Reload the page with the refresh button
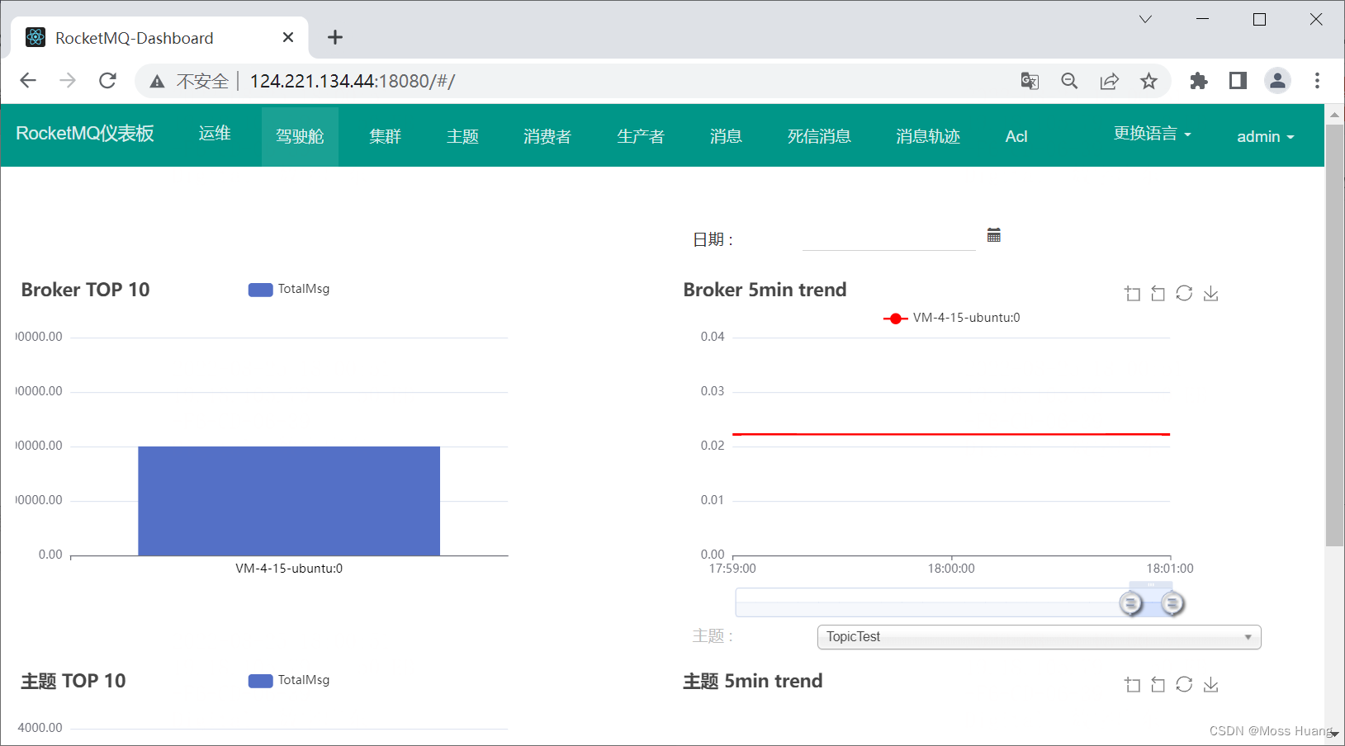 (x=107, y=80)
